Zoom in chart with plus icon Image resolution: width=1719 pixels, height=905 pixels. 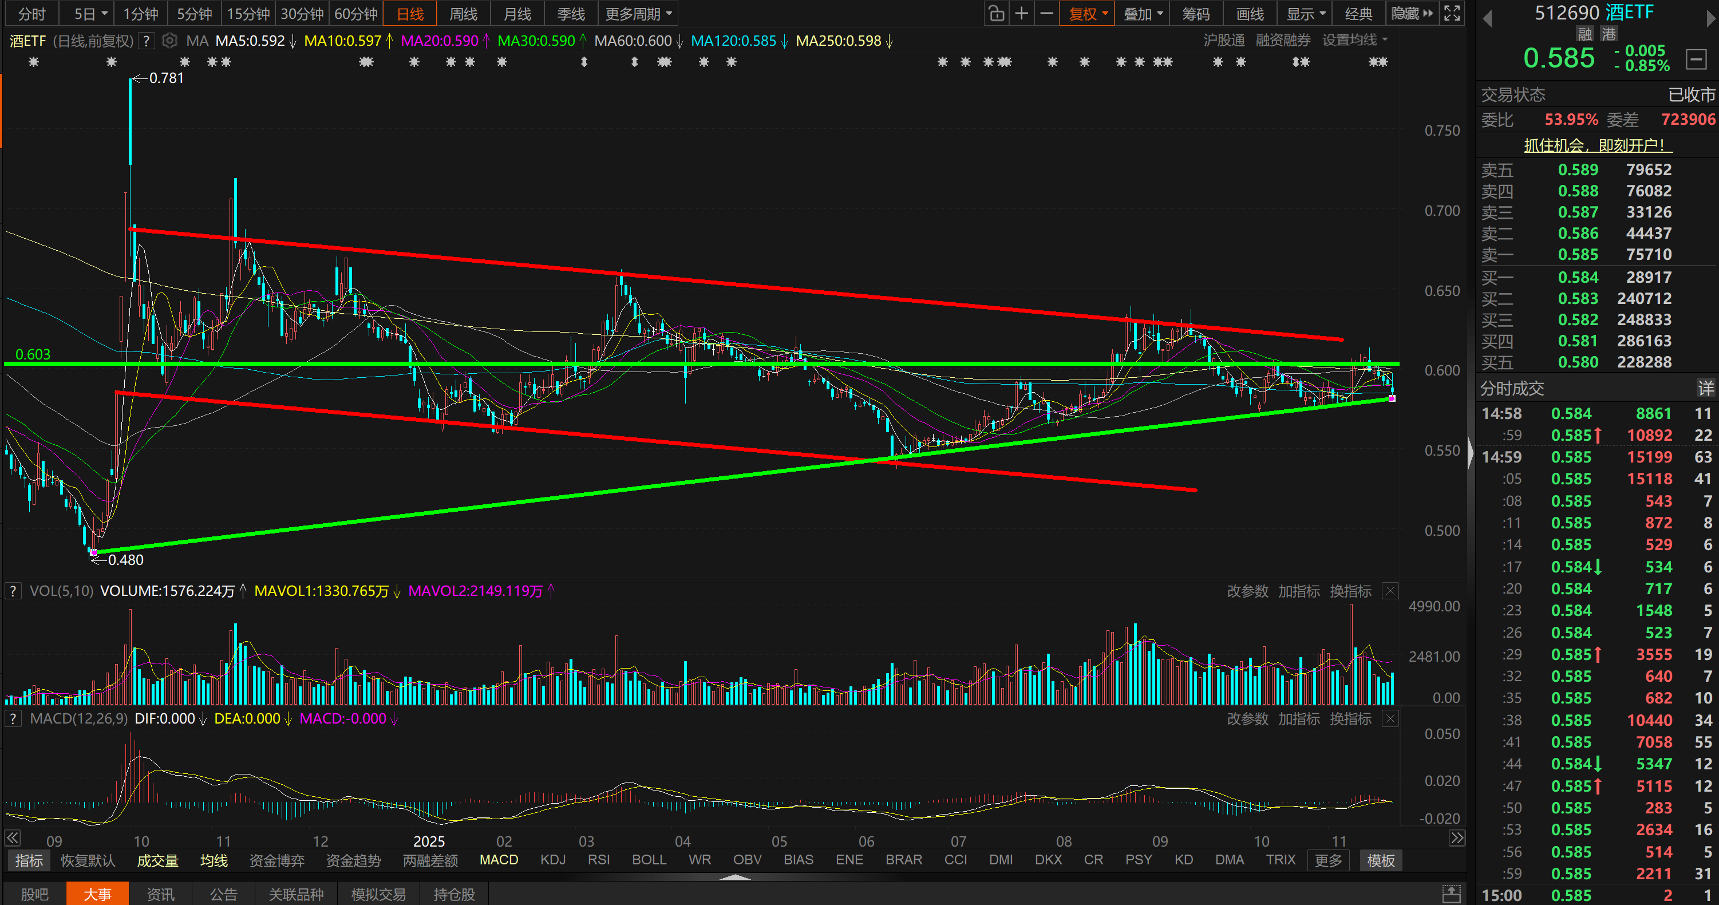[x=1021, y=13]
